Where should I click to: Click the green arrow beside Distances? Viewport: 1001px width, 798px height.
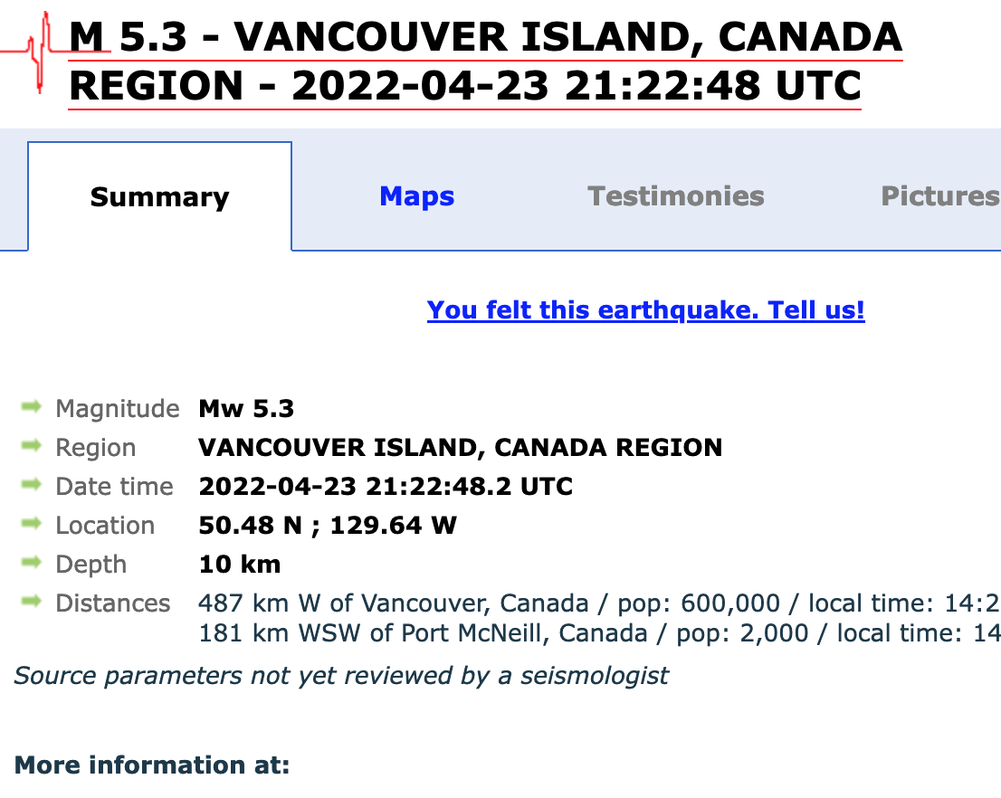pos(32,603)
